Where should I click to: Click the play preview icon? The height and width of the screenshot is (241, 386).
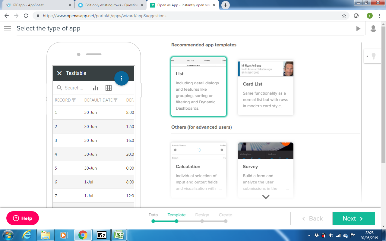pyautogui.click(x=358, y=29)
